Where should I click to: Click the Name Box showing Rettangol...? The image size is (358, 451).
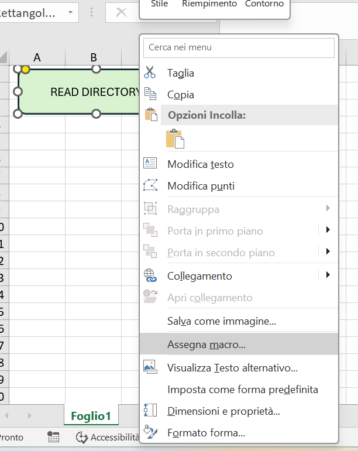(32, 13)
